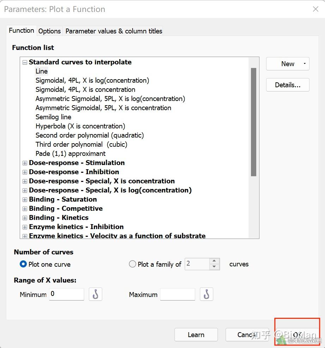Click the Maximum X value field
This screenshot has height=348, width=325.
[177, 294]
